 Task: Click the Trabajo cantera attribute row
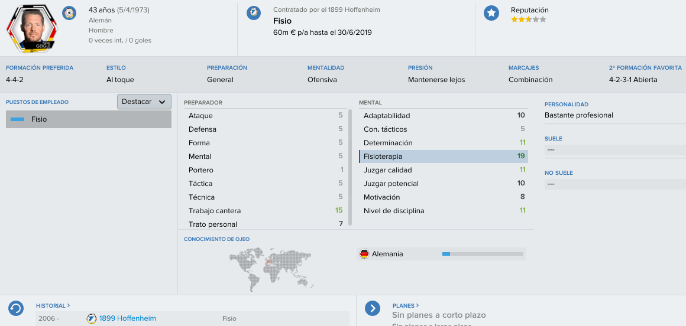pos(266,211)
